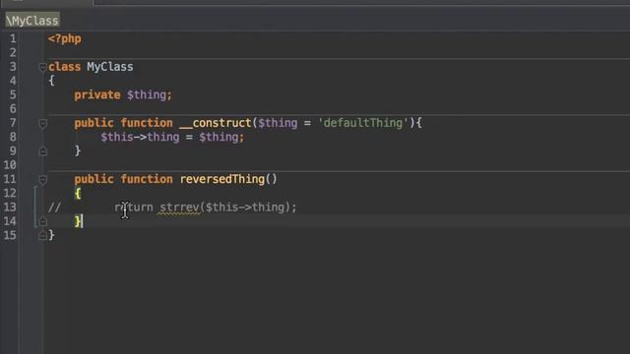This screenshot has width=630, height=354.
Task: Click fold end marker on line 15
Action: 42,236
